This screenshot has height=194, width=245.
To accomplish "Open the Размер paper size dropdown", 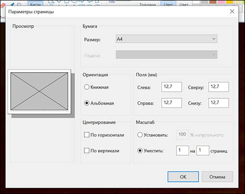I will click(x=167, y=39).
